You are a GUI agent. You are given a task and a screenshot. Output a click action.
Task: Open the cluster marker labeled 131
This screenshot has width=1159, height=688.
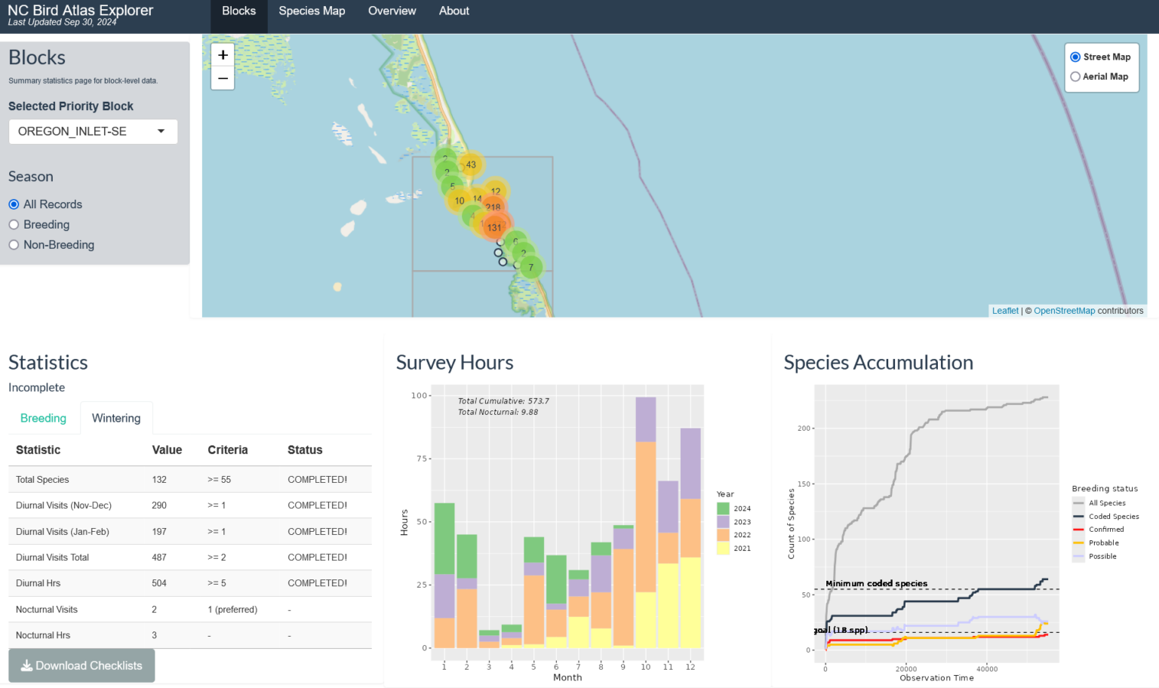point(494,227)
